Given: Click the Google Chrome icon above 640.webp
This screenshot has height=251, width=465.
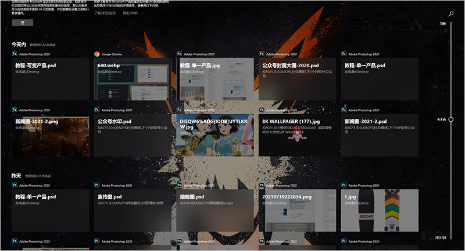Looking at the screenshot, I should click(96, 54).
